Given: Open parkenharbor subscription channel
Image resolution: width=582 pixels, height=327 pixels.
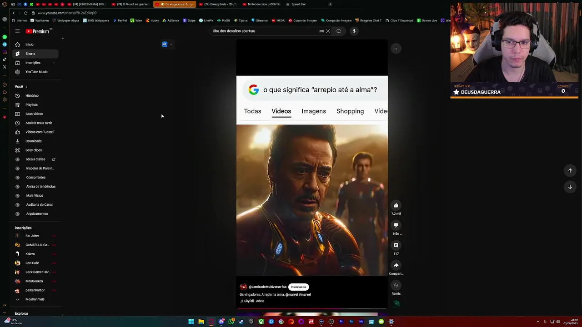Looking at the screenshot, I should click(35, 290).
